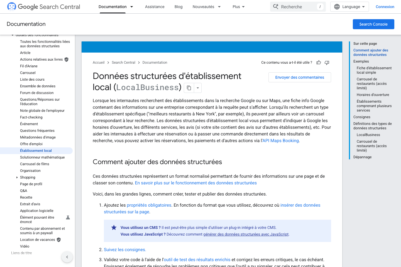Mark the page unhelpful with thumbs down
The width and height of the screenshot is (401, 267).
point(327,63)
